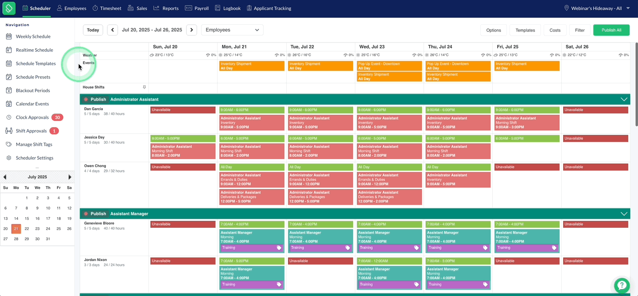Click the Publish All button
638x296 pixels.
click(611, 30)
